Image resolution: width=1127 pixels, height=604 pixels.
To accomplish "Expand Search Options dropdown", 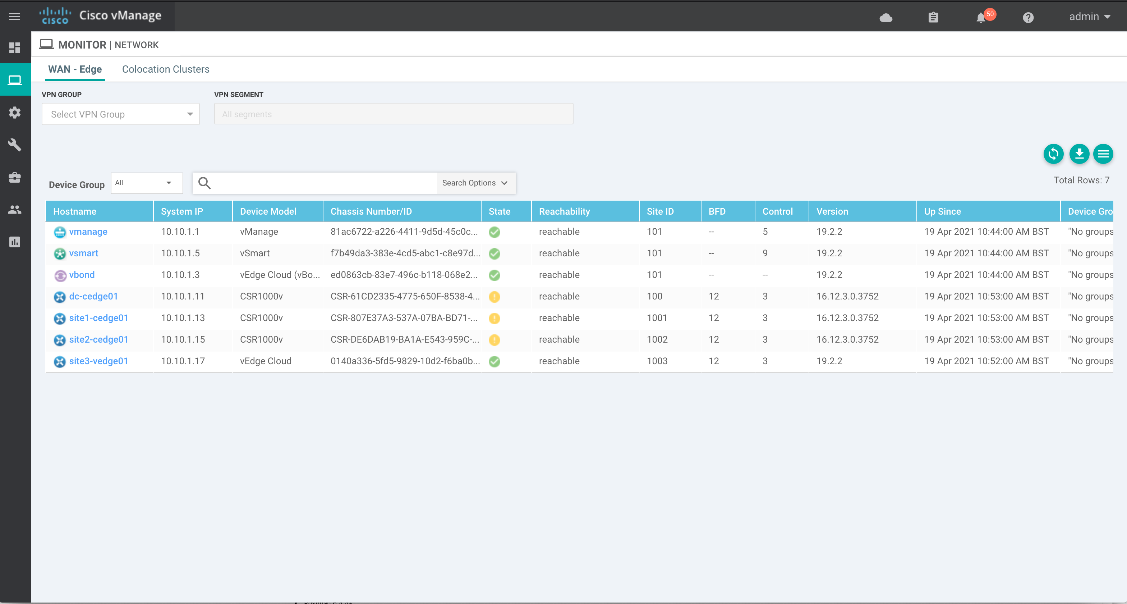I will [x=475, y=183].
